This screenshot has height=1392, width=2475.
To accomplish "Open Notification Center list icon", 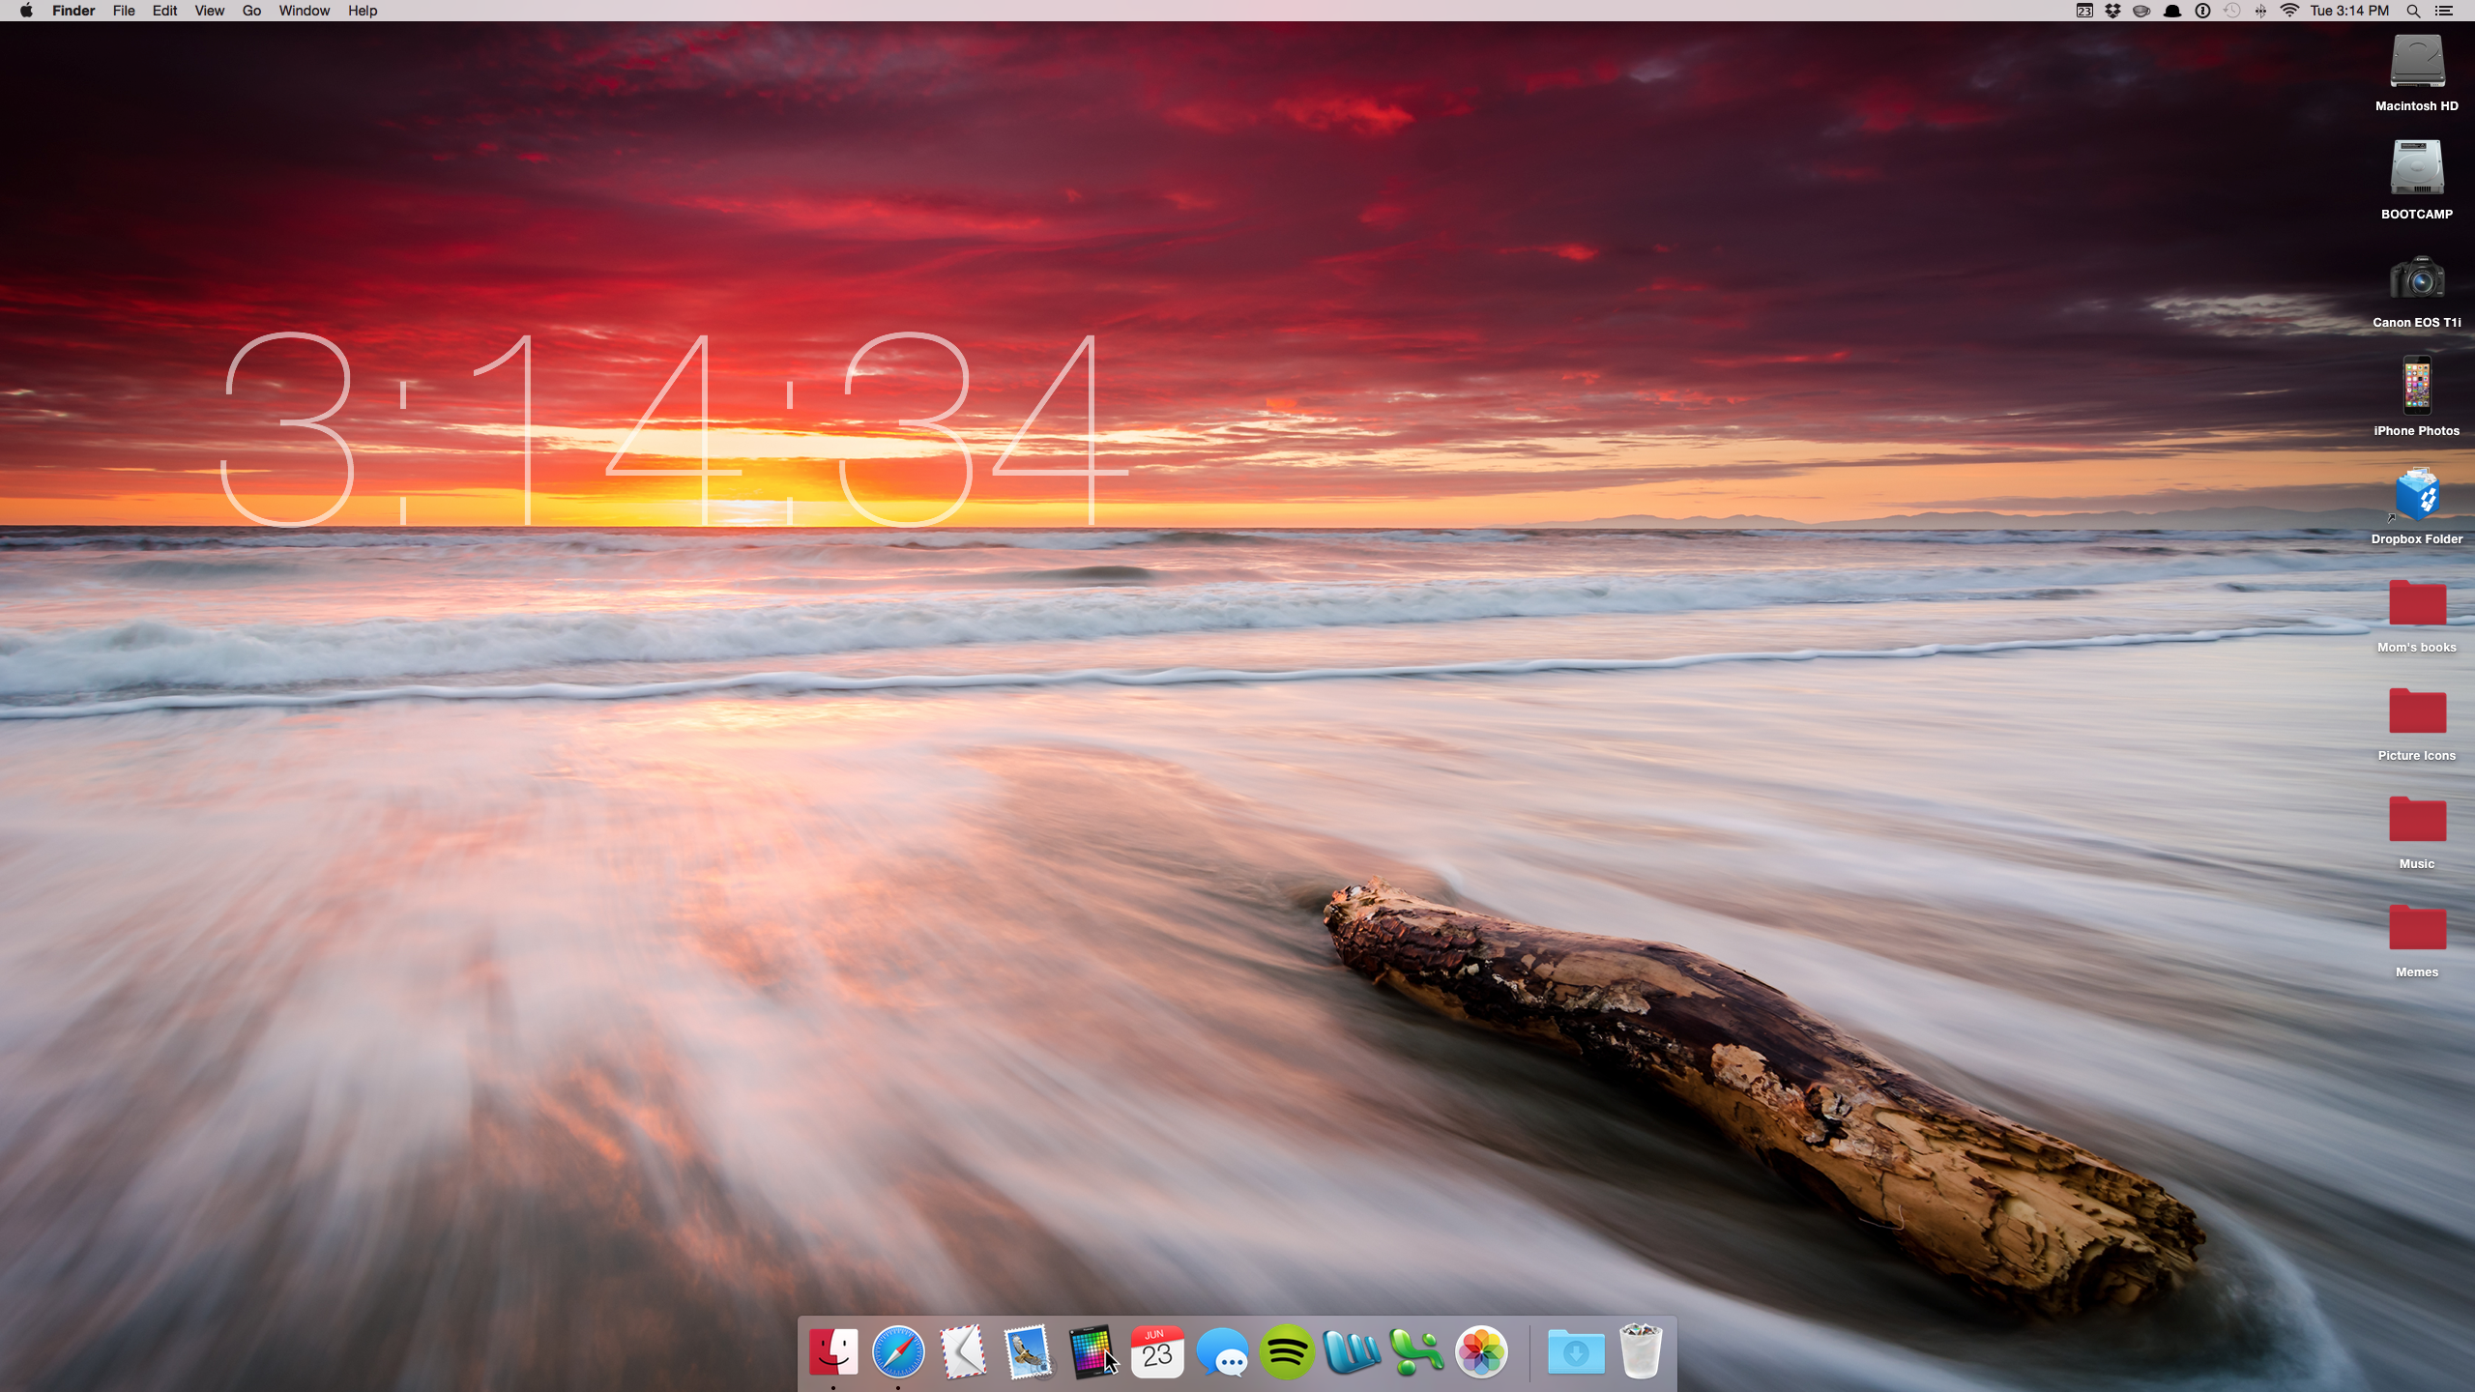I will tap(2443, 11).
